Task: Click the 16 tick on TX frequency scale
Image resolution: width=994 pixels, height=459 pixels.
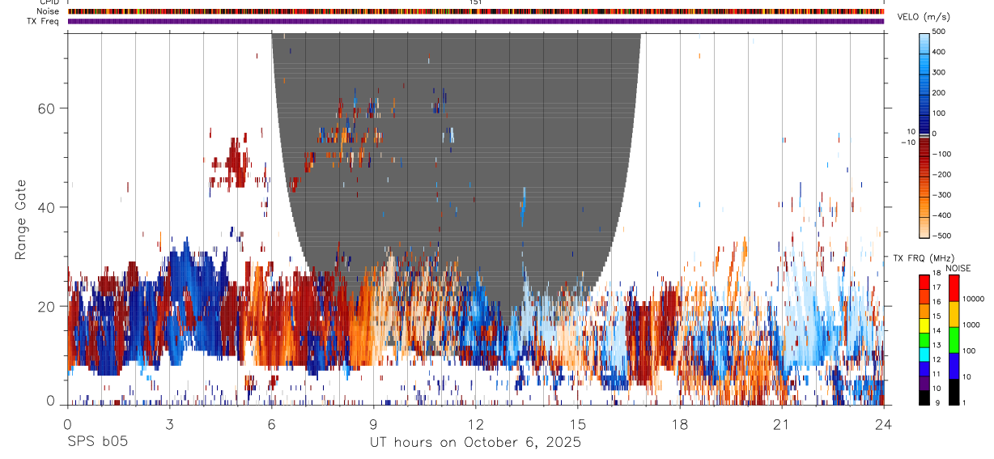Action: [937, 302]
